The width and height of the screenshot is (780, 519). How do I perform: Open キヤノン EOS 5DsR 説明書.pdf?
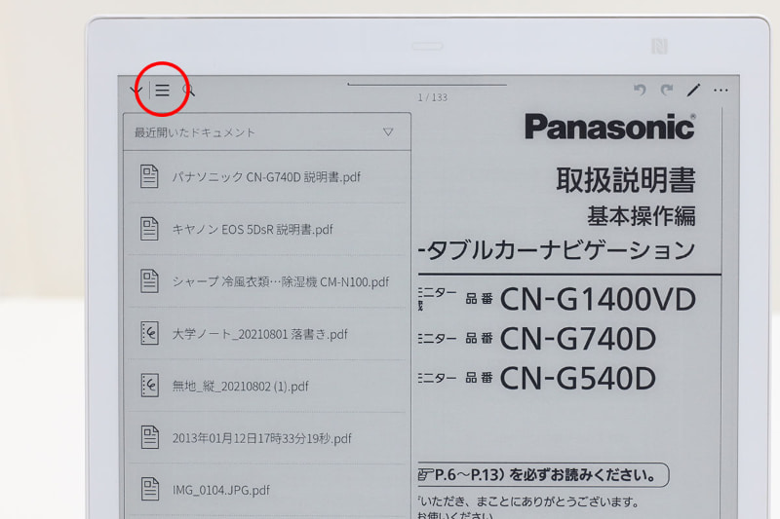point(266,229)
